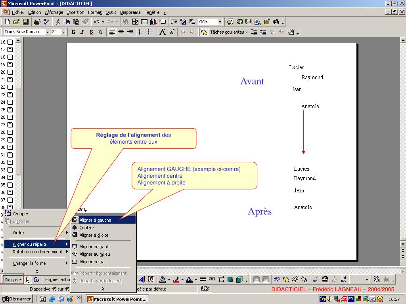Open the Formes automatiques button

pyautogui.click(x=57, y=279)
